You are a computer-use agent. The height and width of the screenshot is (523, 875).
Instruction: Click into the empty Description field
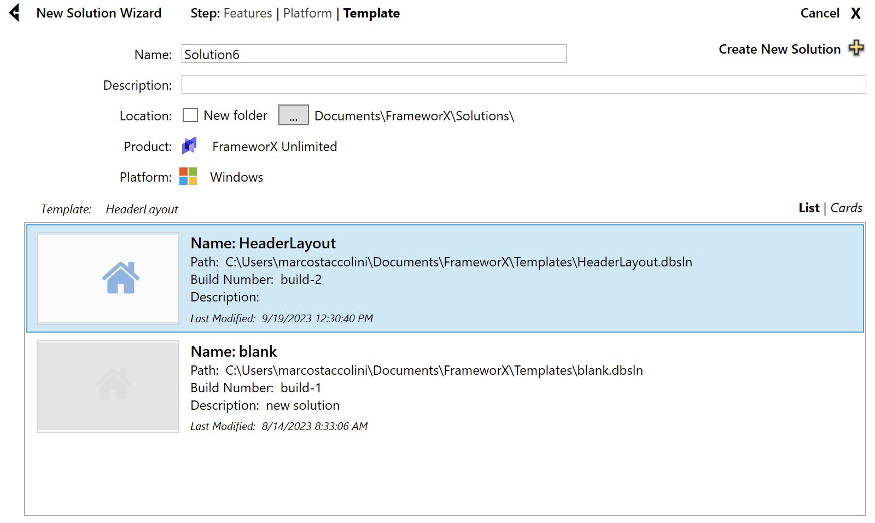[x=523, y=85]
